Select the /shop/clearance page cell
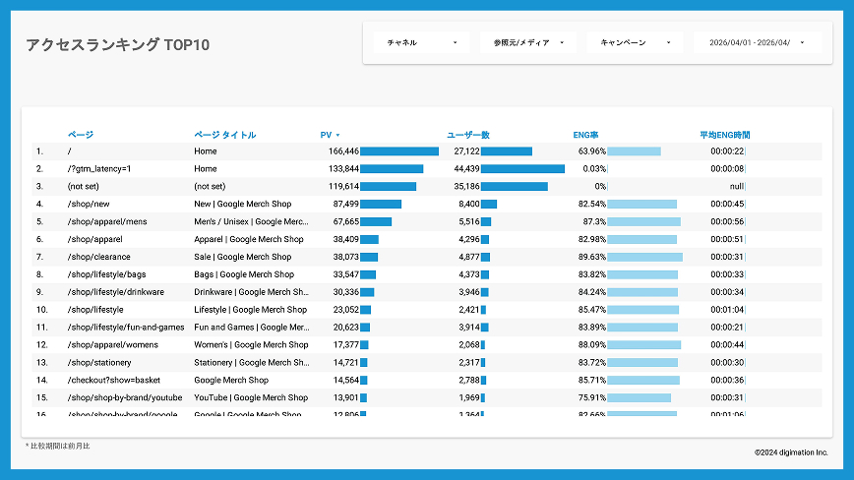 (x=98, y=257)
